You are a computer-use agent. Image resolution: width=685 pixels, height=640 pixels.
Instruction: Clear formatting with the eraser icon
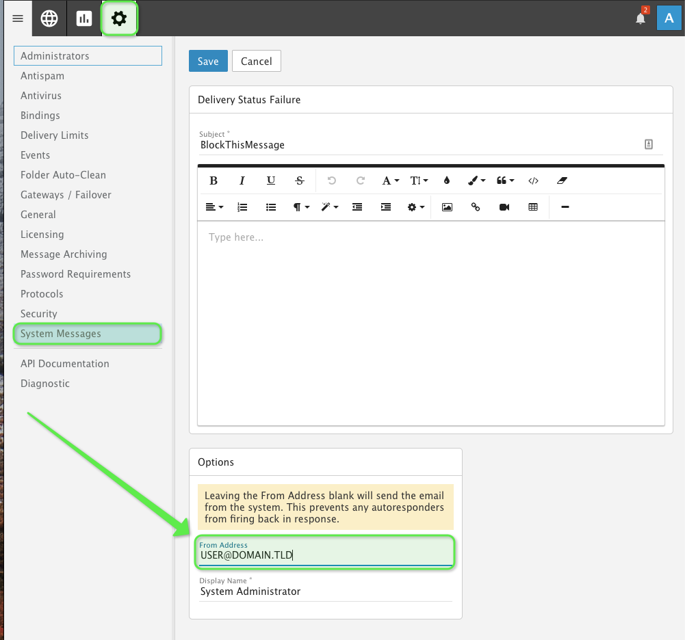(562, 181)
